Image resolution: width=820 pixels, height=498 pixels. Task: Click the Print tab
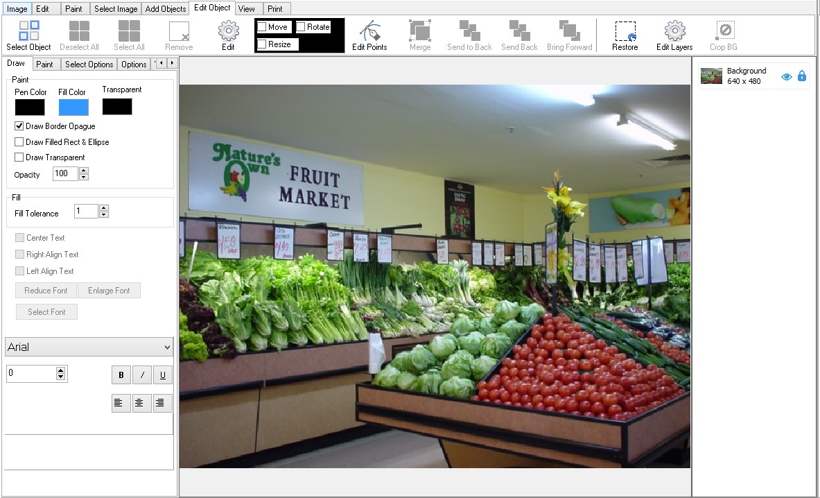pos(275,9)
